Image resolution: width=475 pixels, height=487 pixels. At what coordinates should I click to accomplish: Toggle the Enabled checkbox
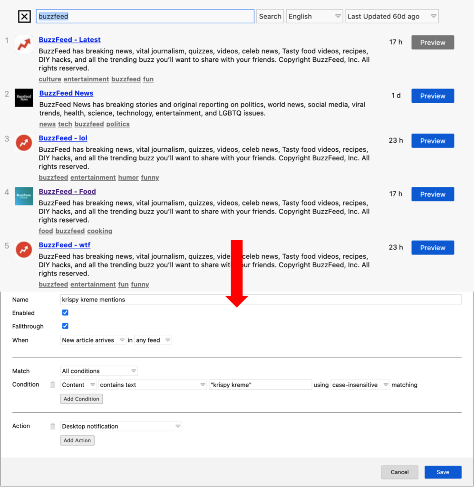click(x=65, y=313)
